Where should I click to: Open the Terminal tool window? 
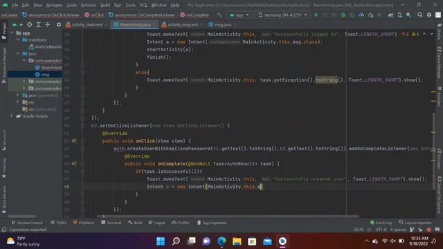click(x=111, y=223)
